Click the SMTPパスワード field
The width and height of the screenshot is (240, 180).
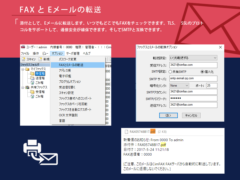click(193, 99)
